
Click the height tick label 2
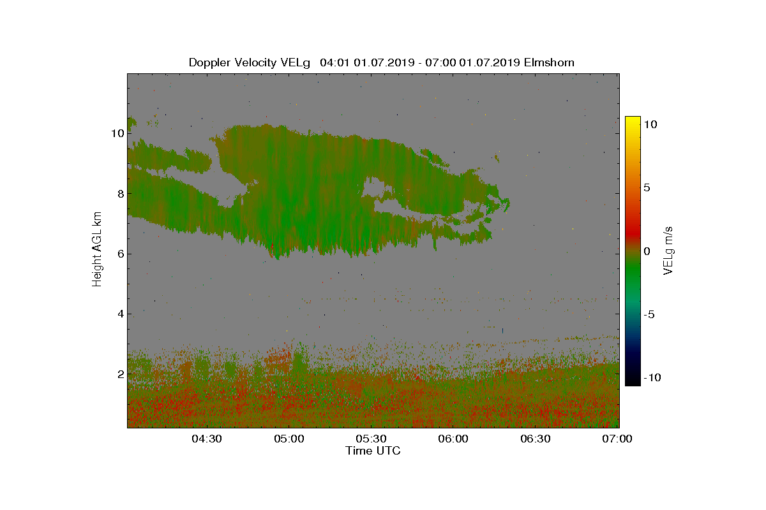pos(120,374)
